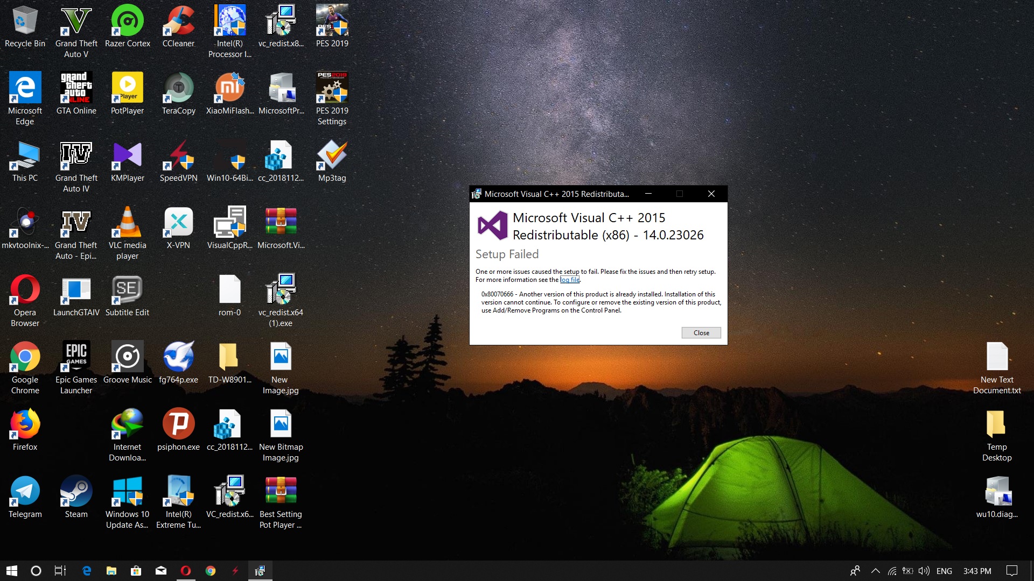Open Chrome from taskbar

click(x=211, y=571)
